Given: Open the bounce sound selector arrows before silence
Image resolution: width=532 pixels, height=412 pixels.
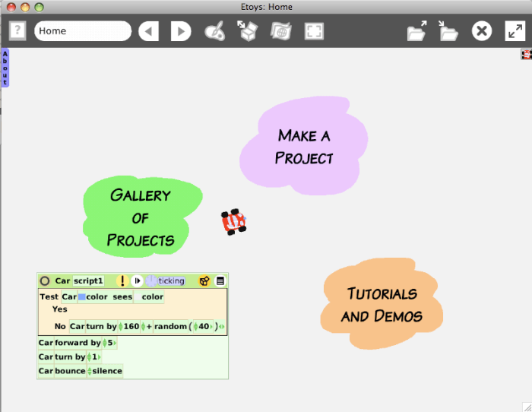Looking at the screenshot, I should [90, 371].
